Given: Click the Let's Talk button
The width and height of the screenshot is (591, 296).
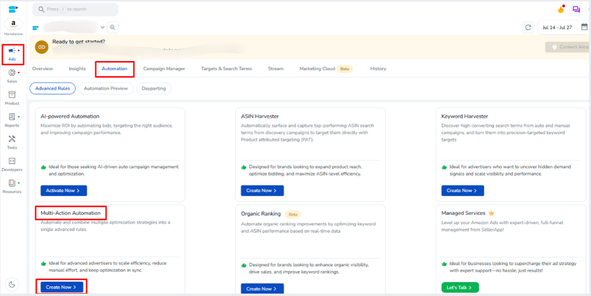Looking at the screenshot, I should tap(460, 288).
